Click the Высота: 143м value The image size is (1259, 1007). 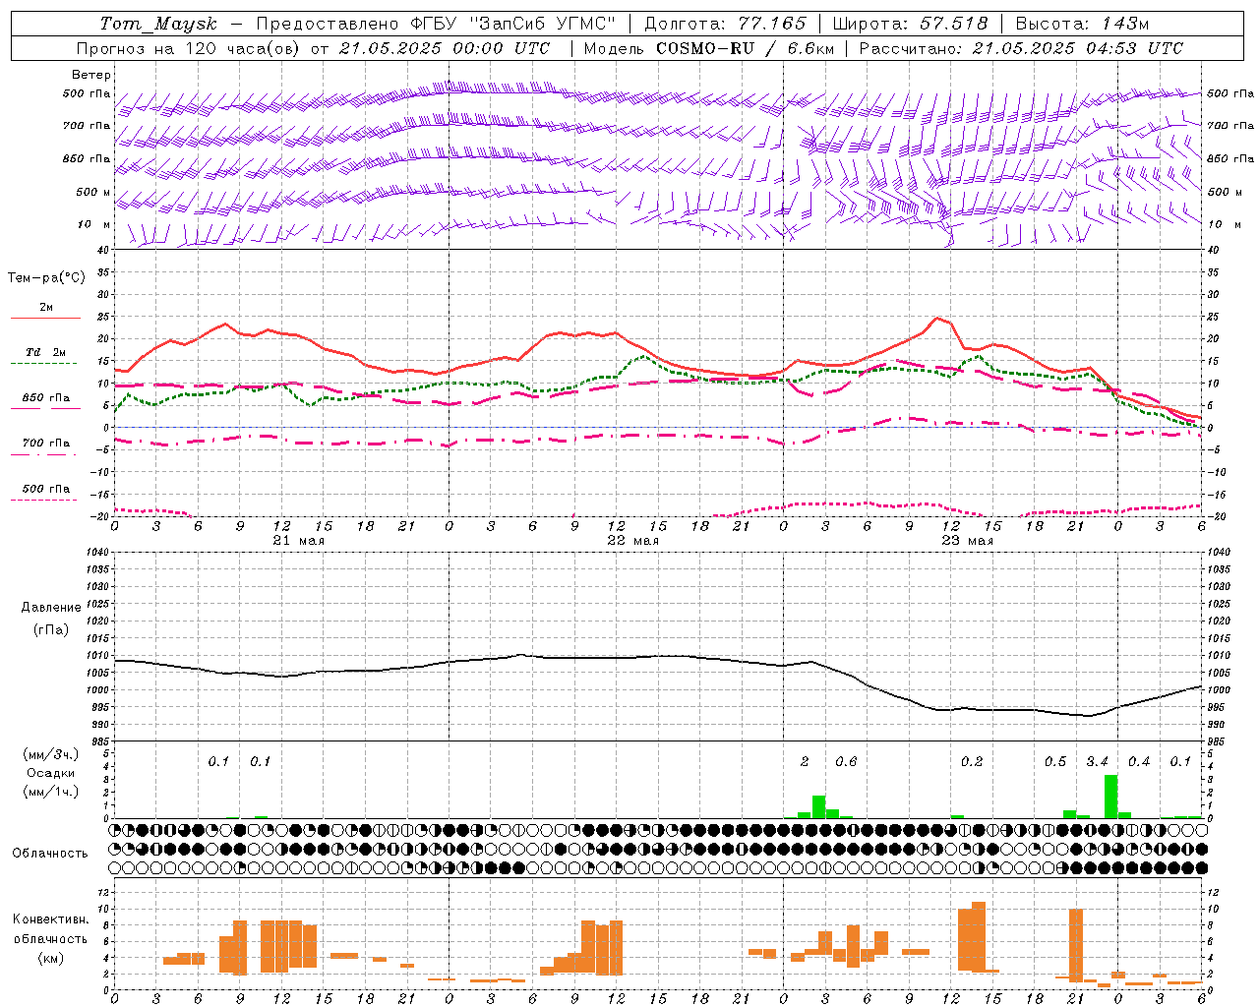[x=1082, y=24]
